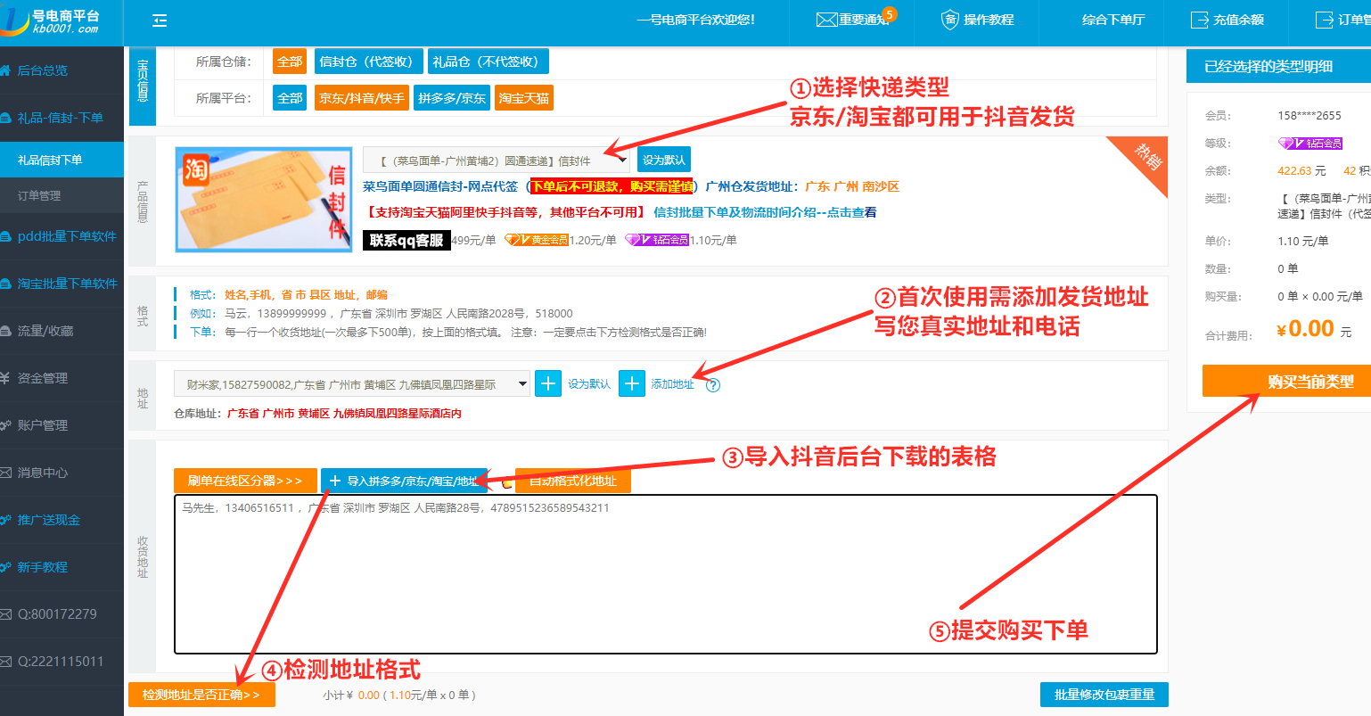This screenshot has height=716, width=1371.
Task: Click member number 158****2655
Action: point(1309,115)
